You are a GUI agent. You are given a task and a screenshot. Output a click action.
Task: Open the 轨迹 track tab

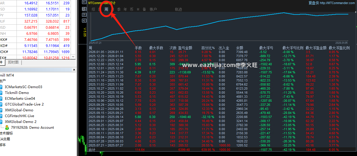tap(179, 9)
